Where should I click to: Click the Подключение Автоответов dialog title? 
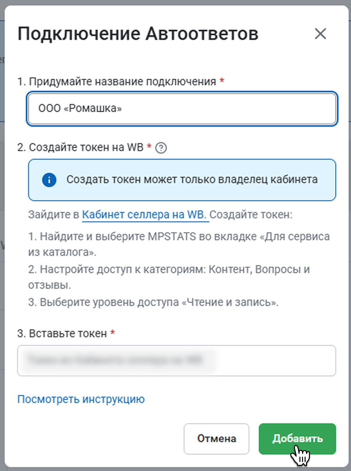tap(138, 34)
